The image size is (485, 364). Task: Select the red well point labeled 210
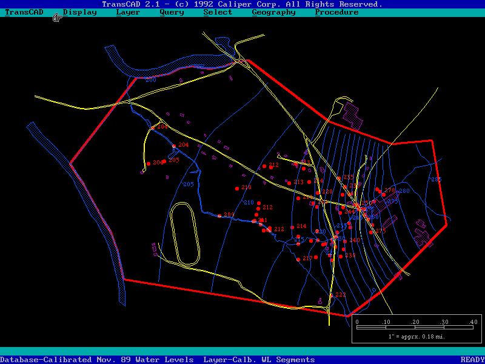point(238,189)
